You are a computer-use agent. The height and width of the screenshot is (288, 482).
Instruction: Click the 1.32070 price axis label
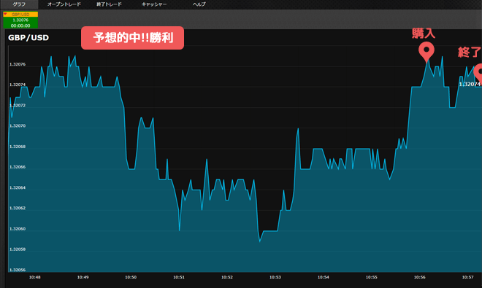[x=18, y=126]
